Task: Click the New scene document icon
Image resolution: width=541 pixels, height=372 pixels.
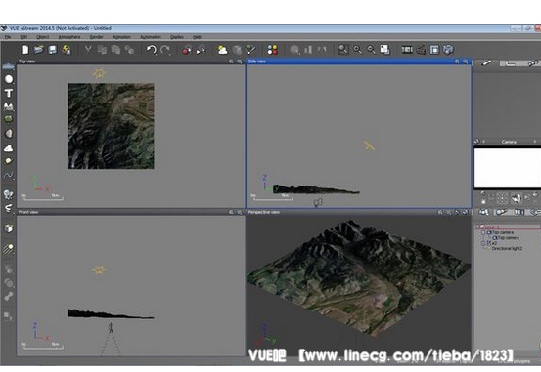Action: [x=24, y=50]
